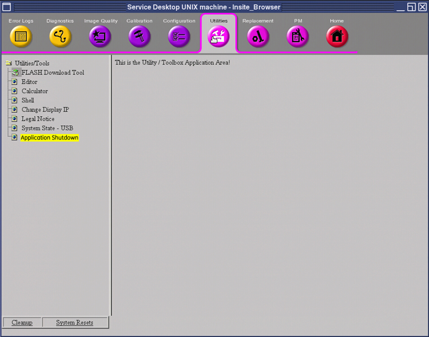Open System State - USB

(47, 128)
